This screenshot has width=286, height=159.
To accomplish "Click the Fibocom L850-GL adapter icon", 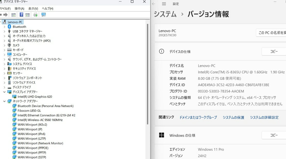I will pyautogui.click(x=14, y=110).
